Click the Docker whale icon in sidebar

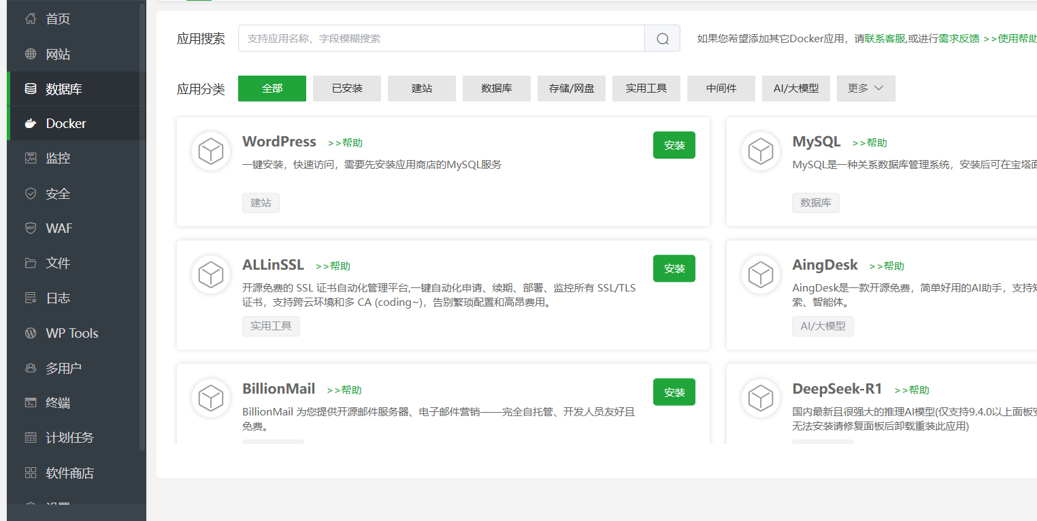[31, 123]
